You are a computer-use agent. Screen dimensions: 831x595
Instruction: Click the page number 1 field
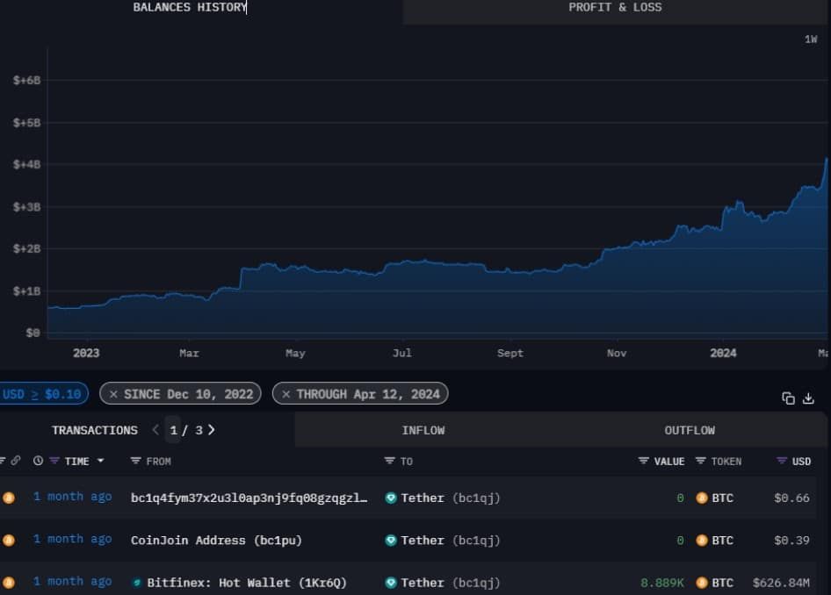(x=173, y=430)
